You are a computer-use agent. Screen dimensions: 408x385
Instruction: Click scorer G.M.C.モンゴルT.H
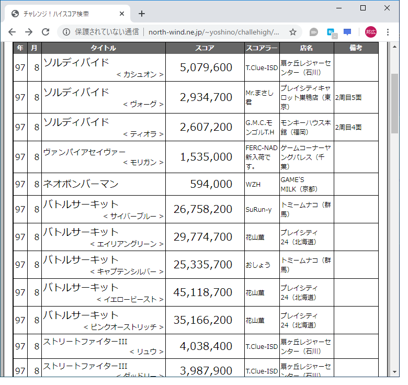(259, 128)
